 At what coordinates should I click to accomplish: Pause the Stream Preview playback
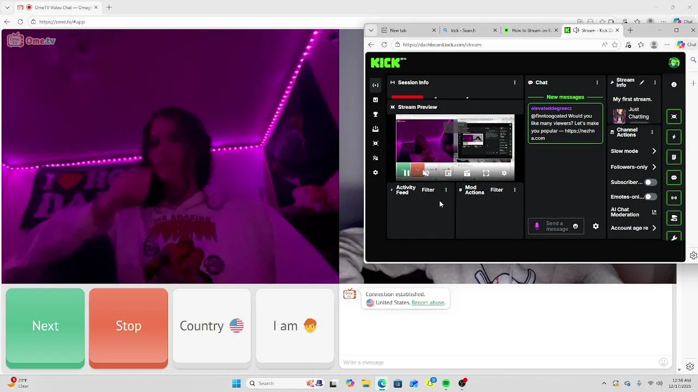[x=406, y=173]
